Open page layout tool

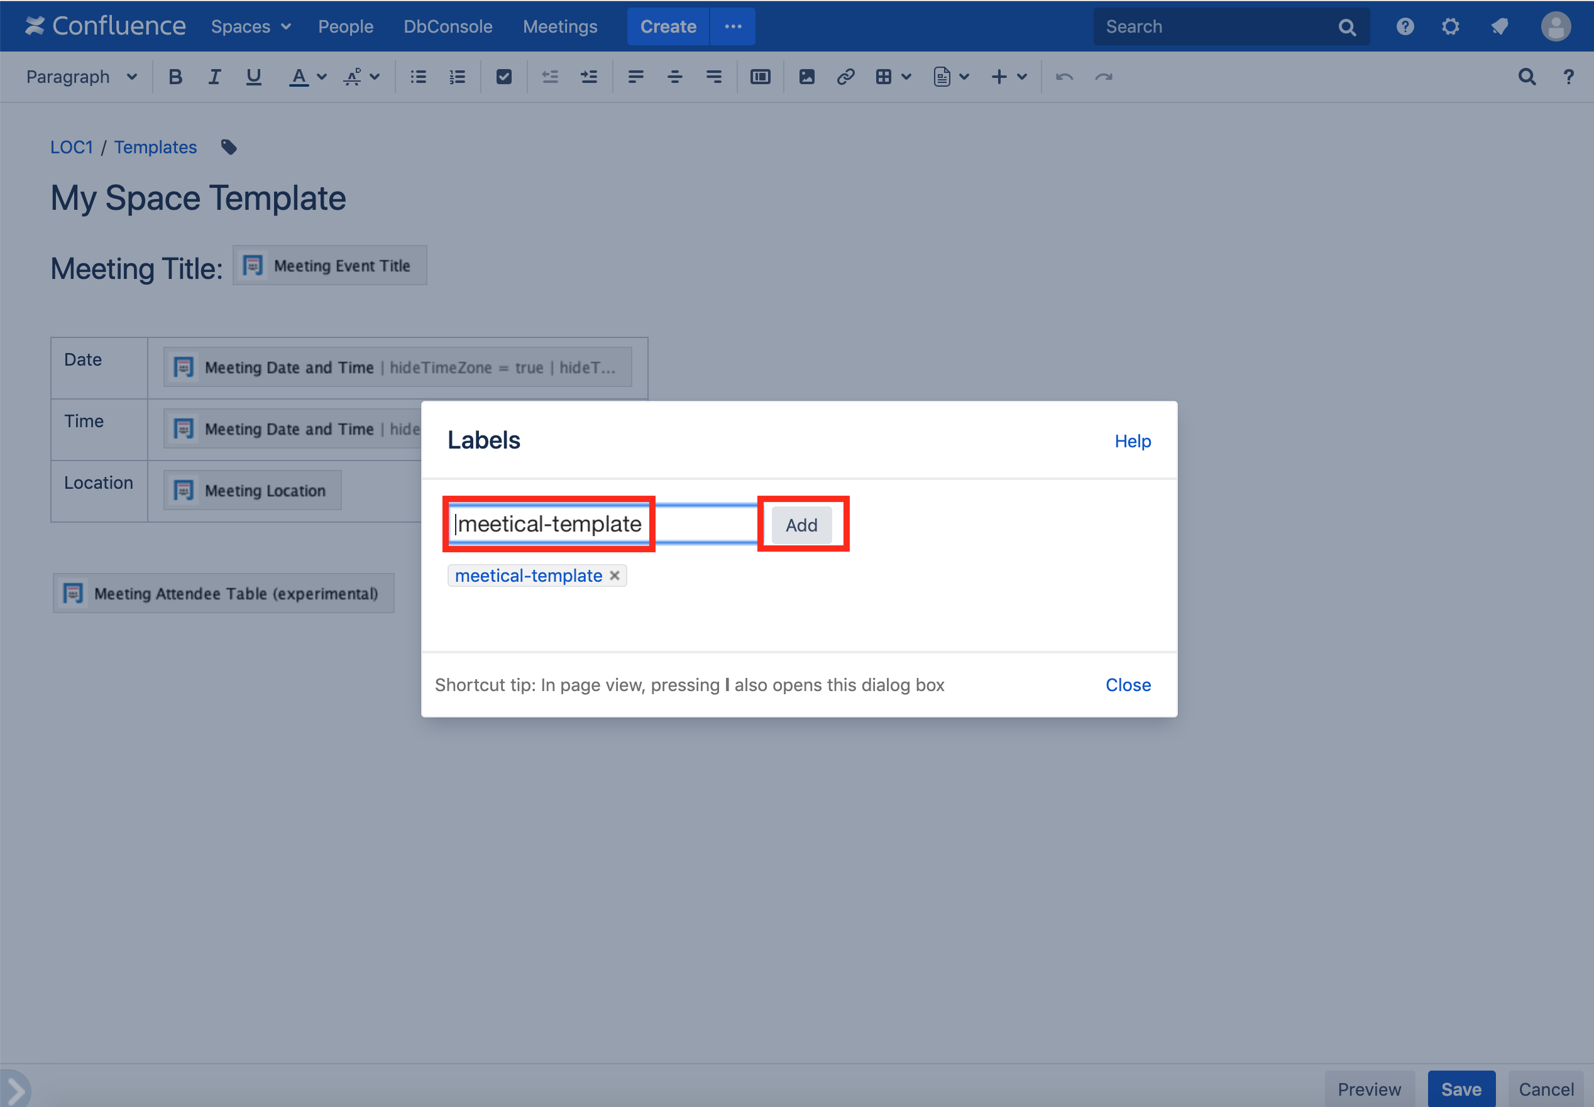tap(761, 77)
